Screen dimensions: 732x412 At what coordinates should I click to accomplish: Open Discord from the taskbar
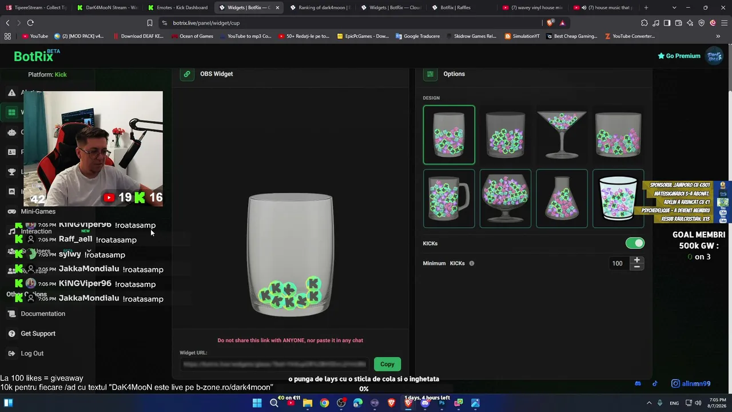(425, 403)
